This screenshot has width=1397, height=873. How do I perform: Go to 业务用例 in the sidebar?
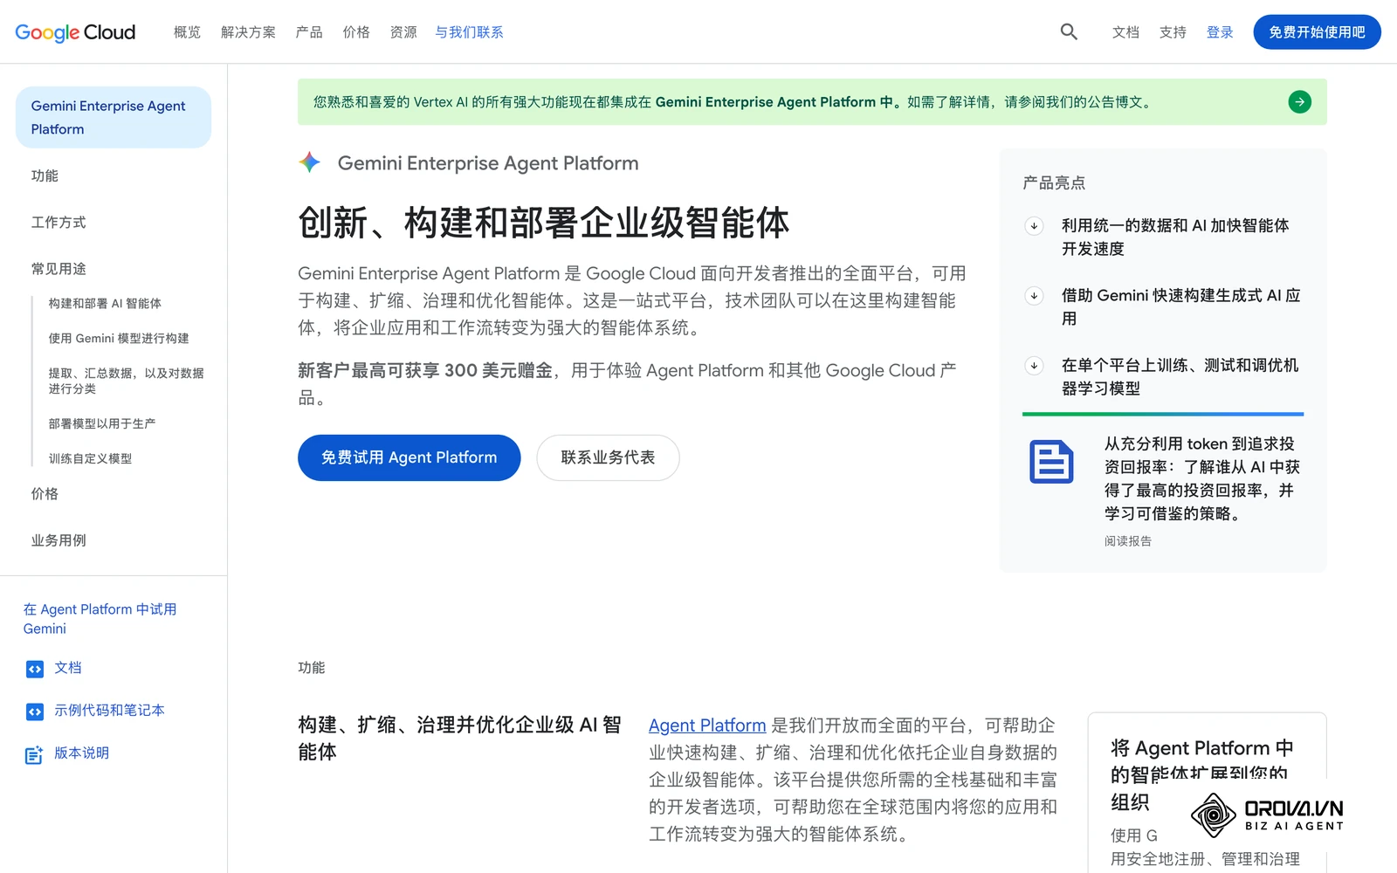click(x=58, y=540)
